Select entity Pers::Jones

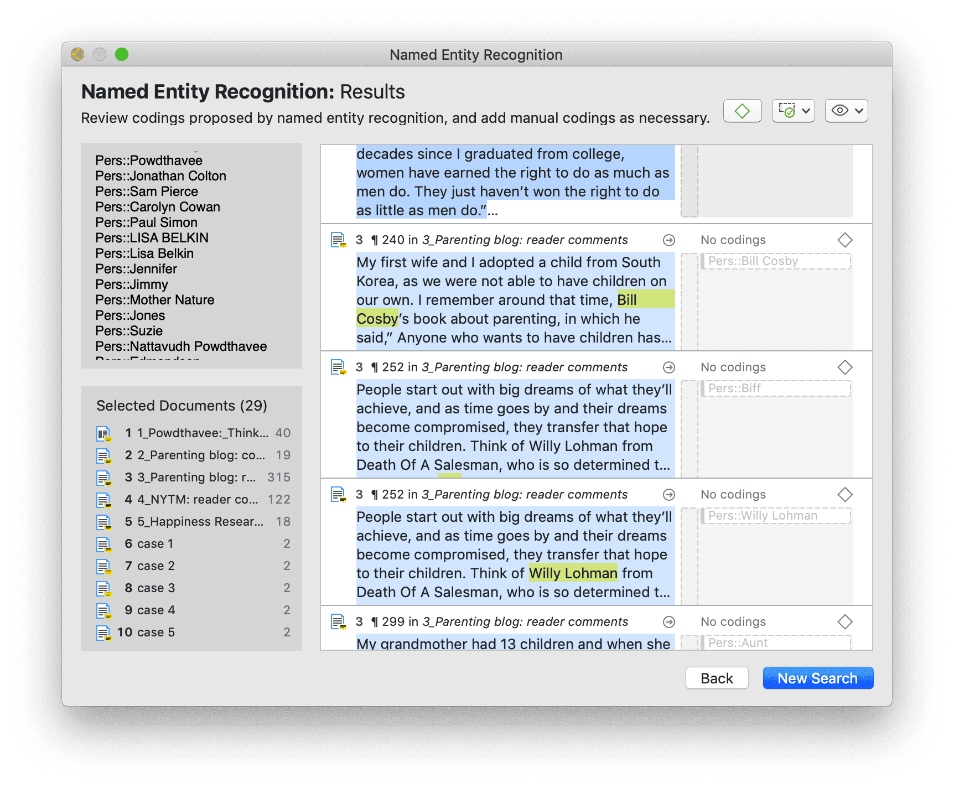click(x=130, y=315)
